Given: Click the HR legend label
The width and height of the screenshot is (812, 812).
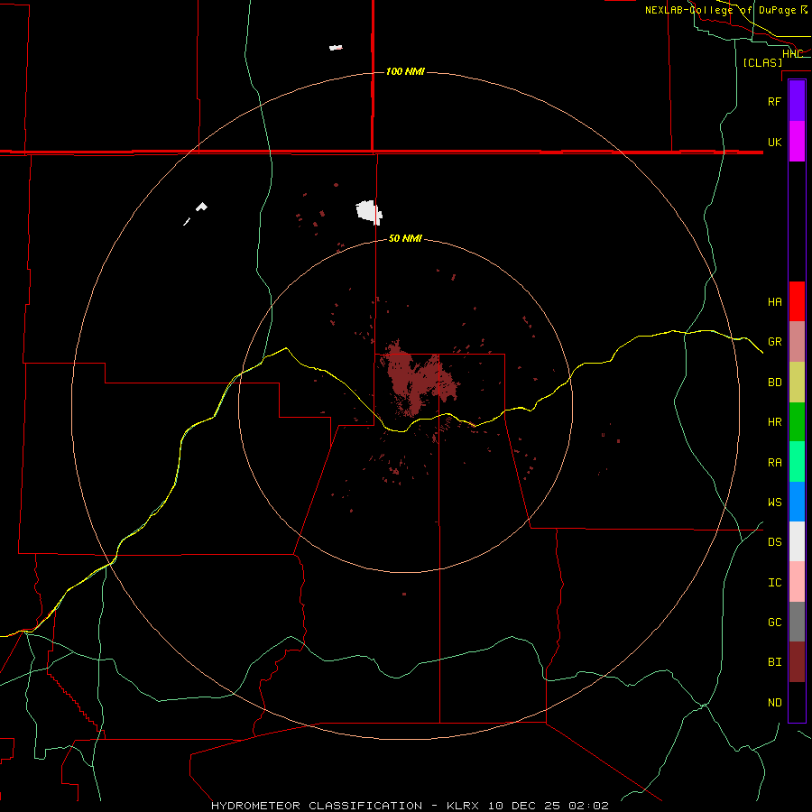Looking at the screenshot, I should 775,422.
